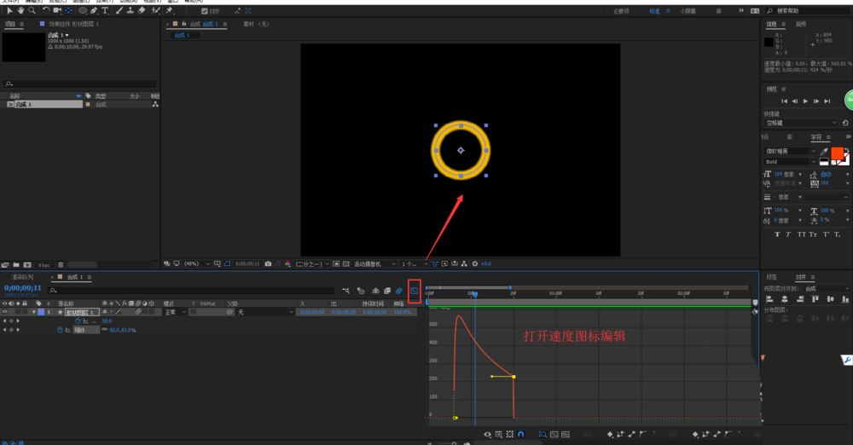853x445 pixels.
Task: Select the Ellipse shape tool
Action: coord(83,10)
